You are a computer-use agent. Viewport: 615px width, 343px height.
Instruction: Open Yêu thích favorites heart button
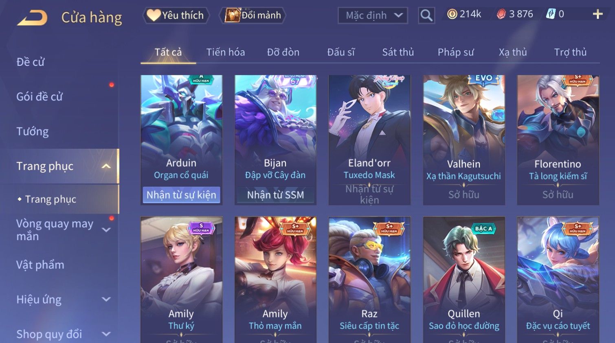[x=176, y=15]
